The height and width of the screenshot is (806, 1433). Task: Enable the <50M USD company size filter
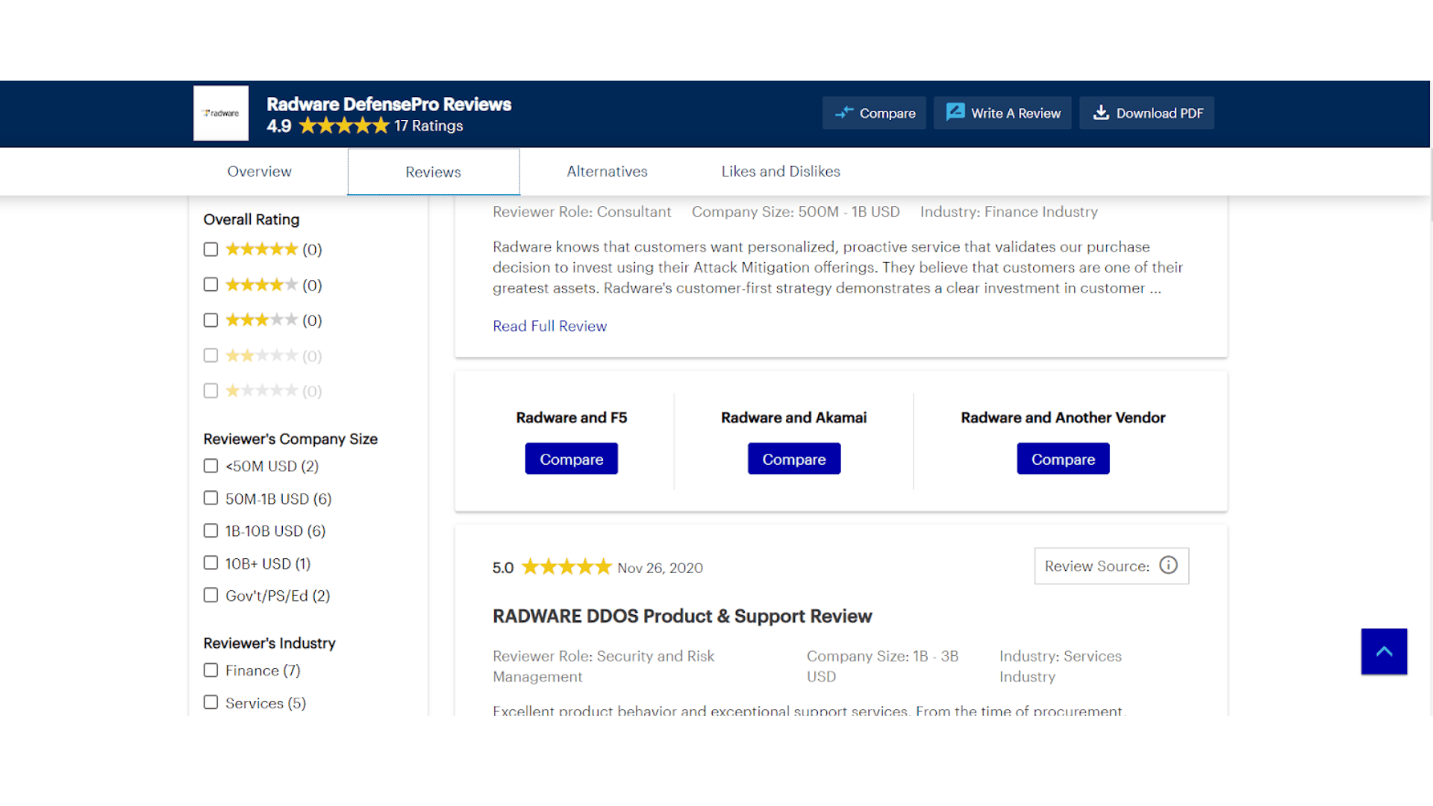click(x=210, y=466)
